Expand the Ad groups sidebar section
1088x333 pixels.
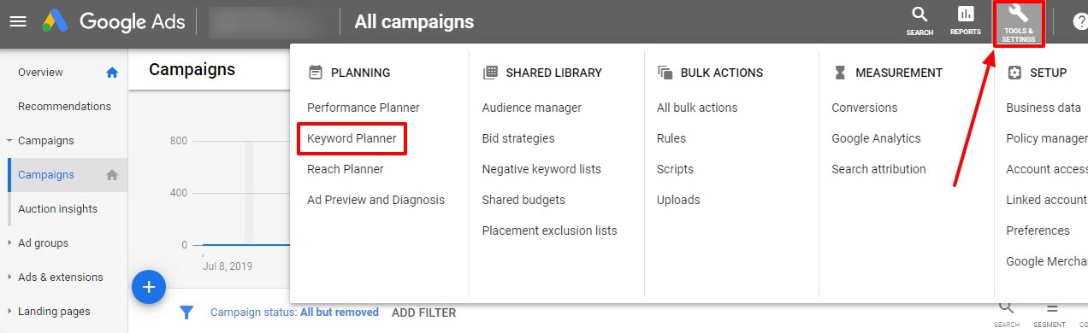pos(9,243)
